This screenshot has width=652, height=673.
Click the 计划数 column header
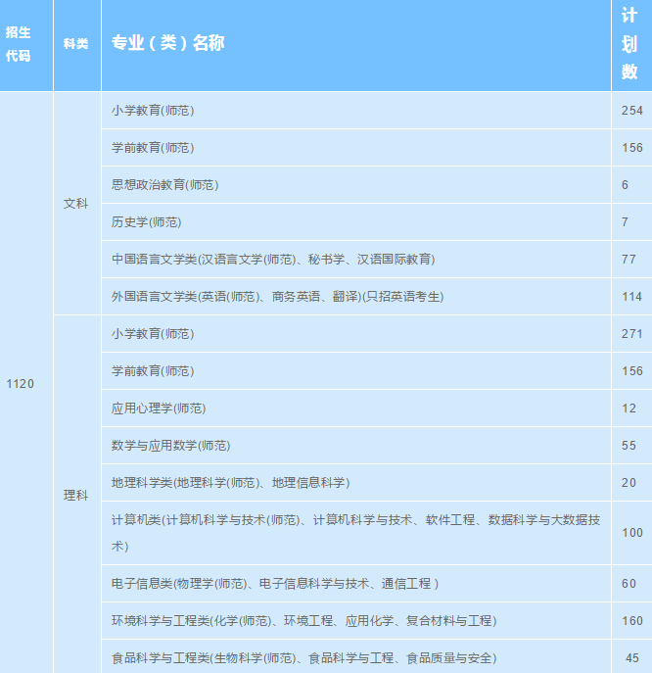pyautogui.click(x=630, y=44)
